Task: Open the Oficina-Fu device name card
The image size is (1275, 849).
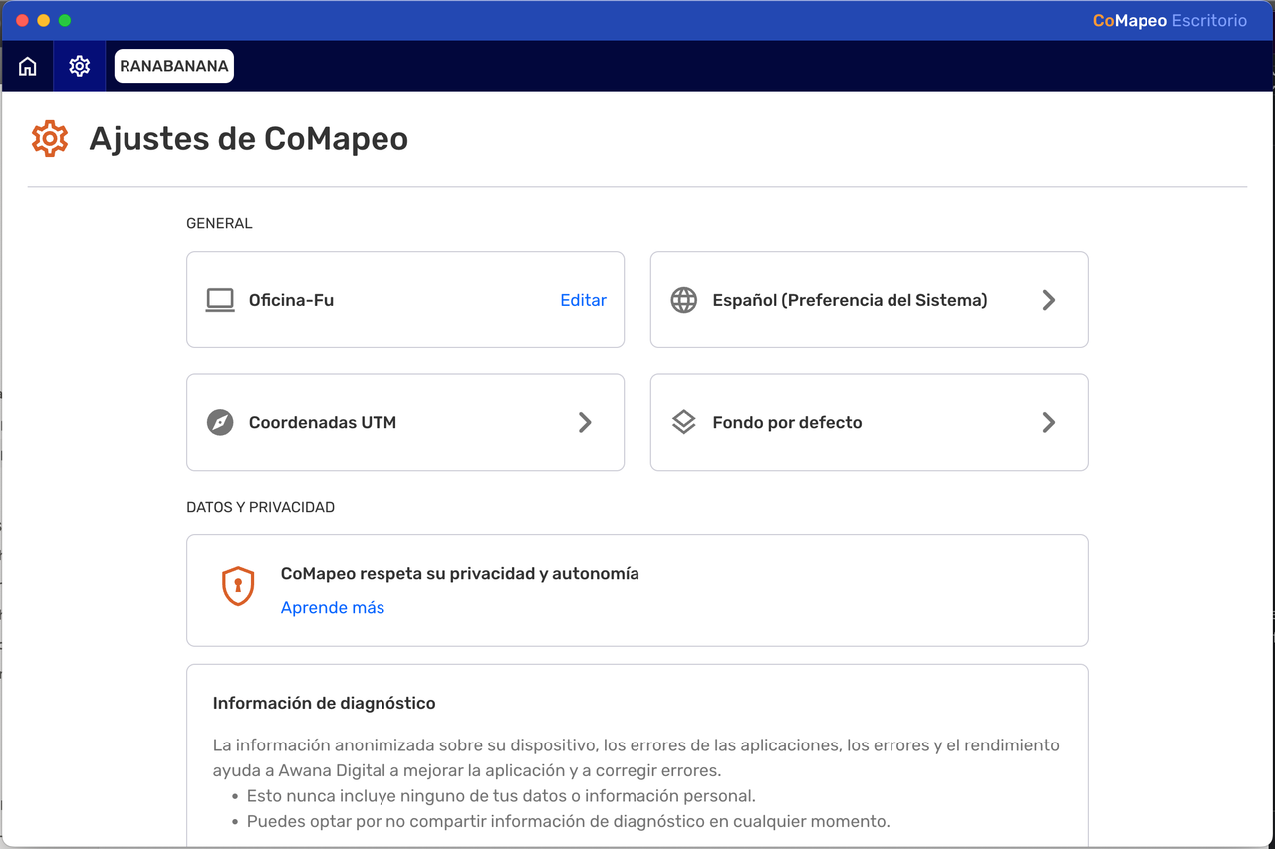Action: 405,300
